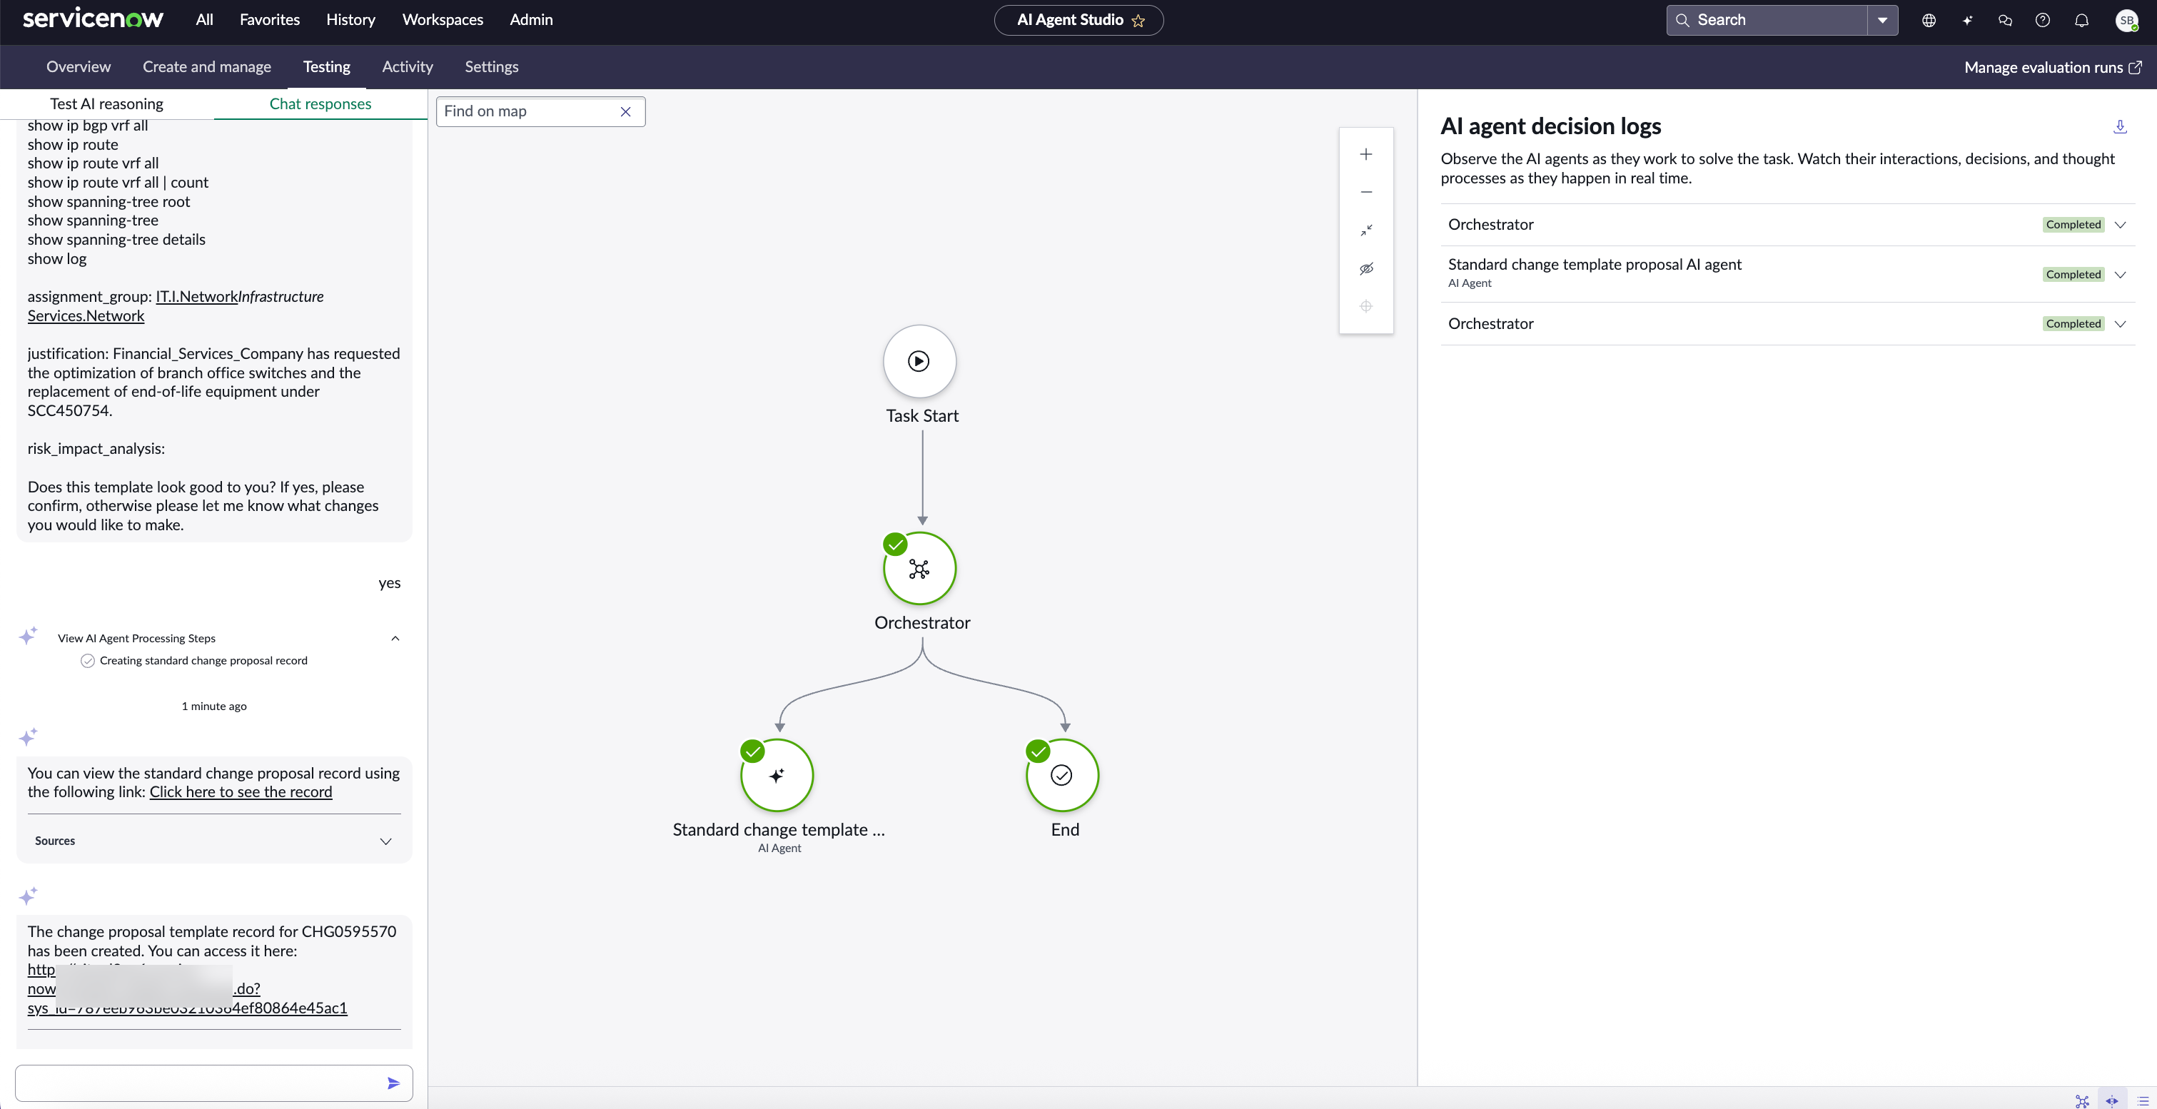Image resolution: width=2157 pixels, height=1109 pixels.
Task: Open the SB user avatar menu
Action: click(2126, 20)
